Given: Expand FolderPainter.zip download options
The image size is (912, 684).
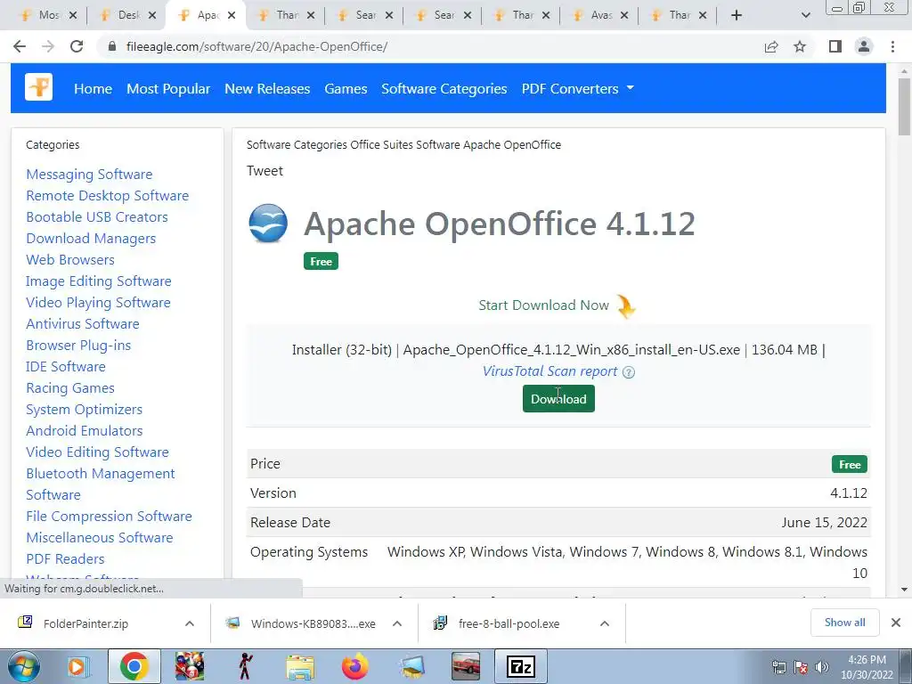Looking at the screenshot, I should pos(190,623).
